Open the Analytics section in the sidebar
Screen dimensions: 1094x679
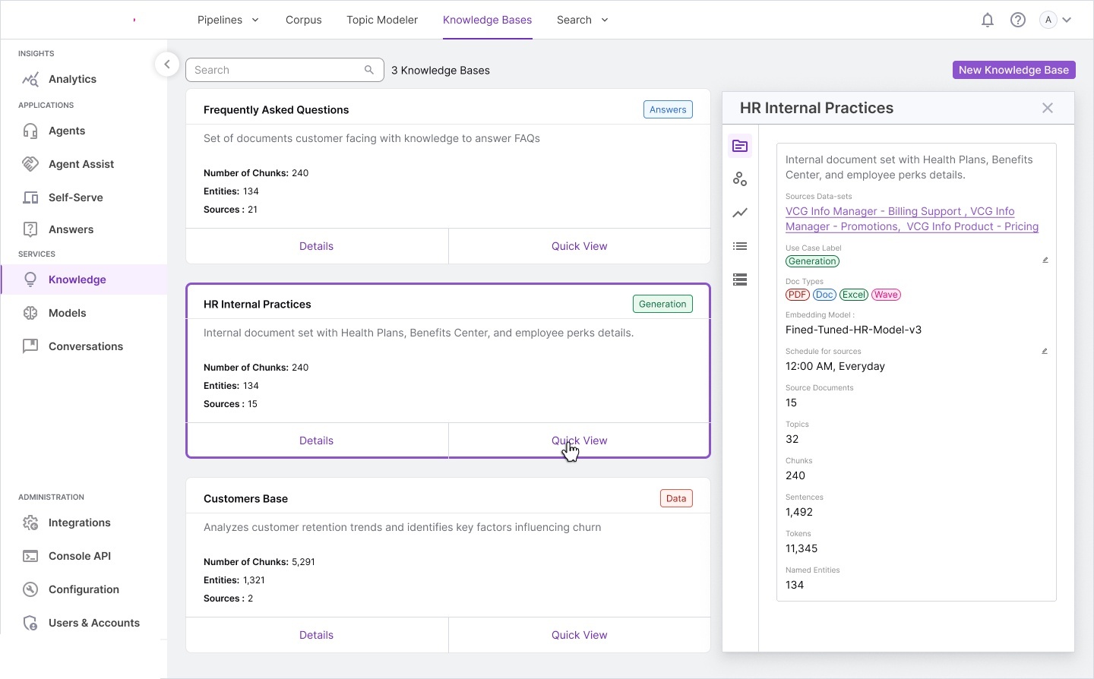(71, 79)
